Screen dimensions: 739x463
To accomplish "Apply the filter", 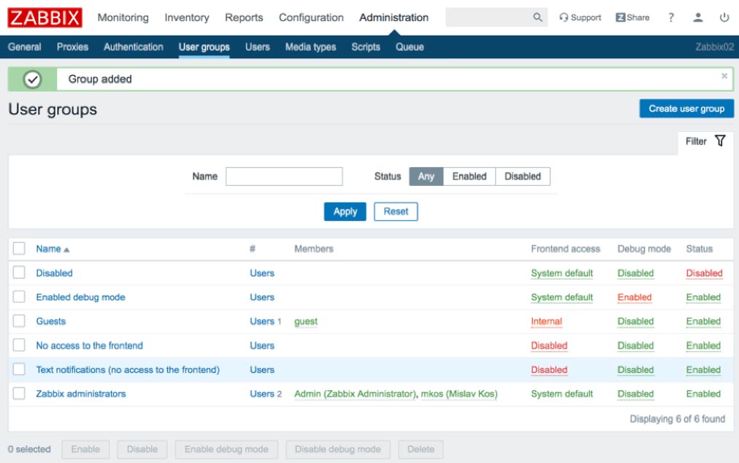I will [345, 211].
